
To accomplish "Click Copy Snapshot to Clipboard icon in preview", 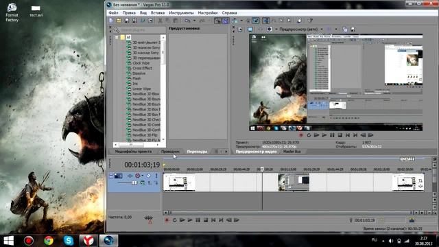I will pyautogui.click(x=345, y=29).
